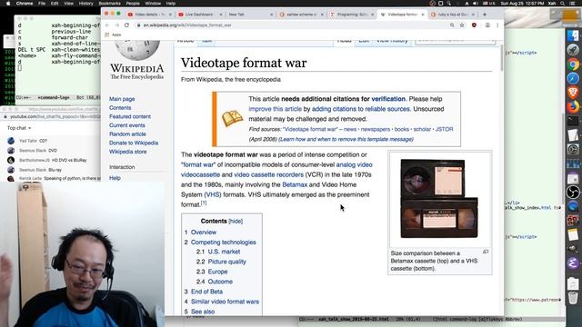Open the File menu
Viewport: 582px width, 327px height.
[x=42, y=4]
